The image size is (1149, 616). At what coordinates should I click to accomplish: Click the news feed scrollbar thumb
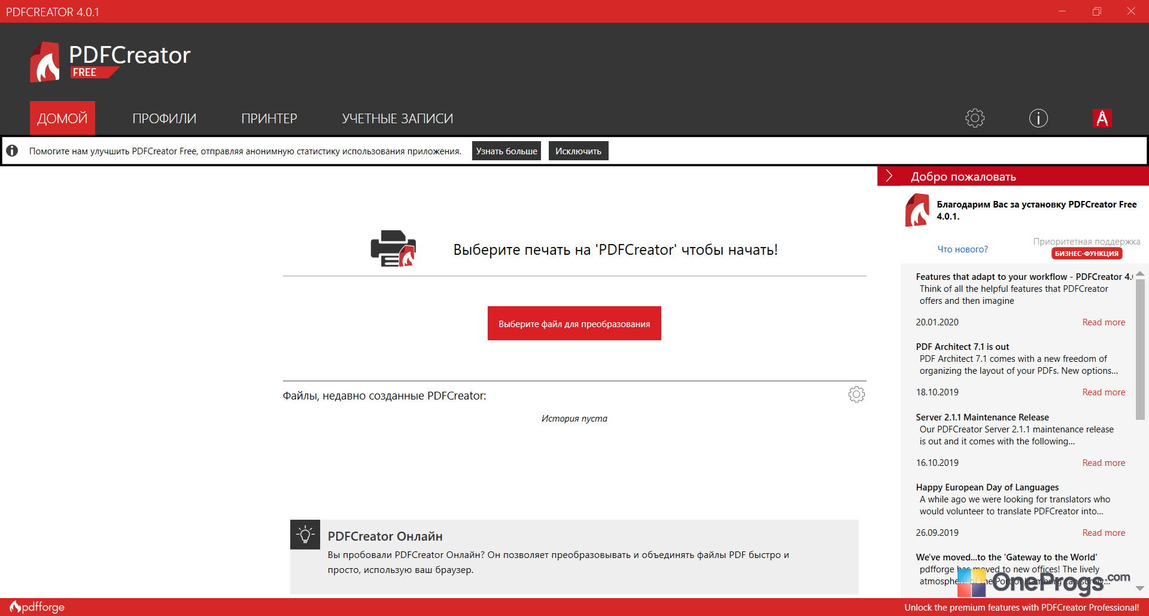click(x=1140, y=349)
